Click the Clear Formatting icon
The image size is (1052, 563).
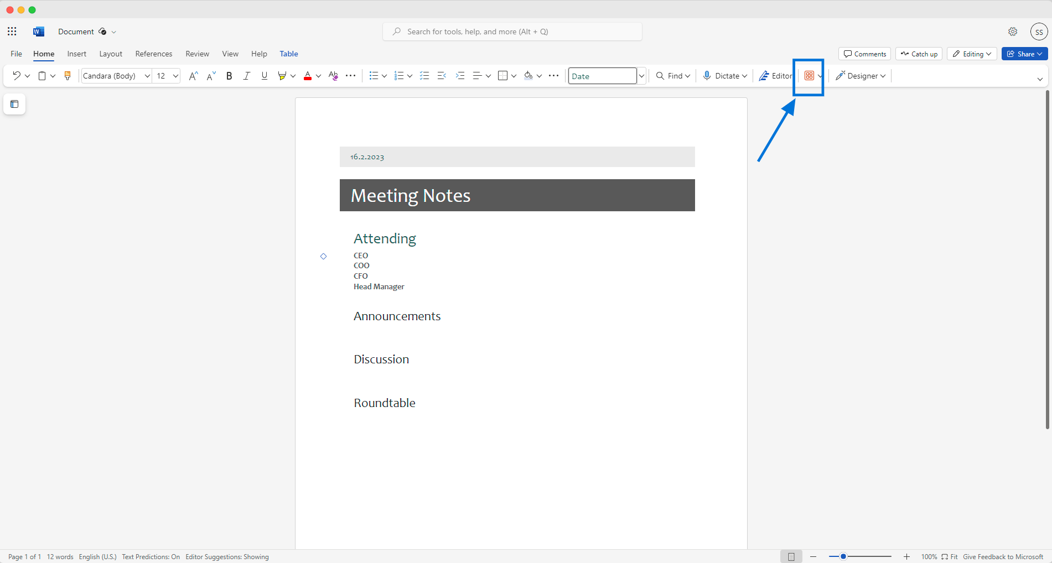(x=333, y=76)
